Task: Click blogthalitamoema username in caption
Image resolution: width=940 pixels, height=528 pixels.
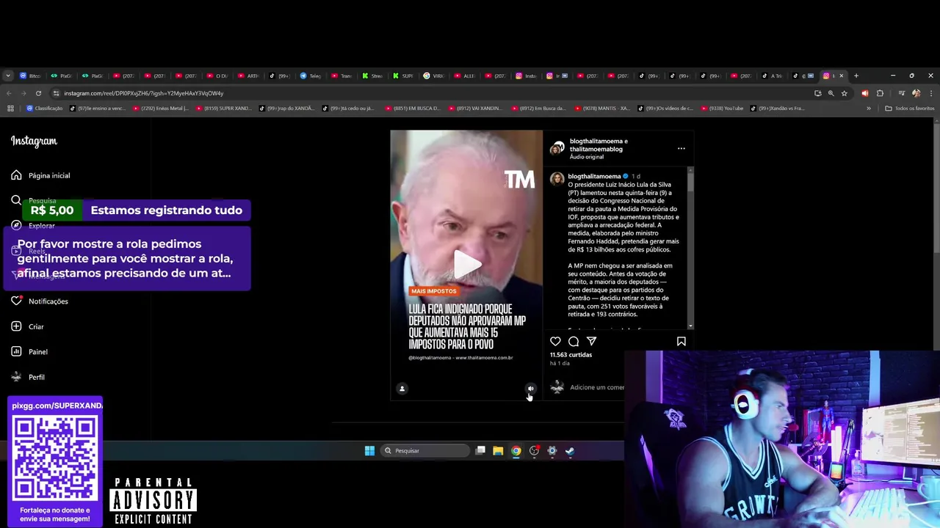Action: [594, 176]
